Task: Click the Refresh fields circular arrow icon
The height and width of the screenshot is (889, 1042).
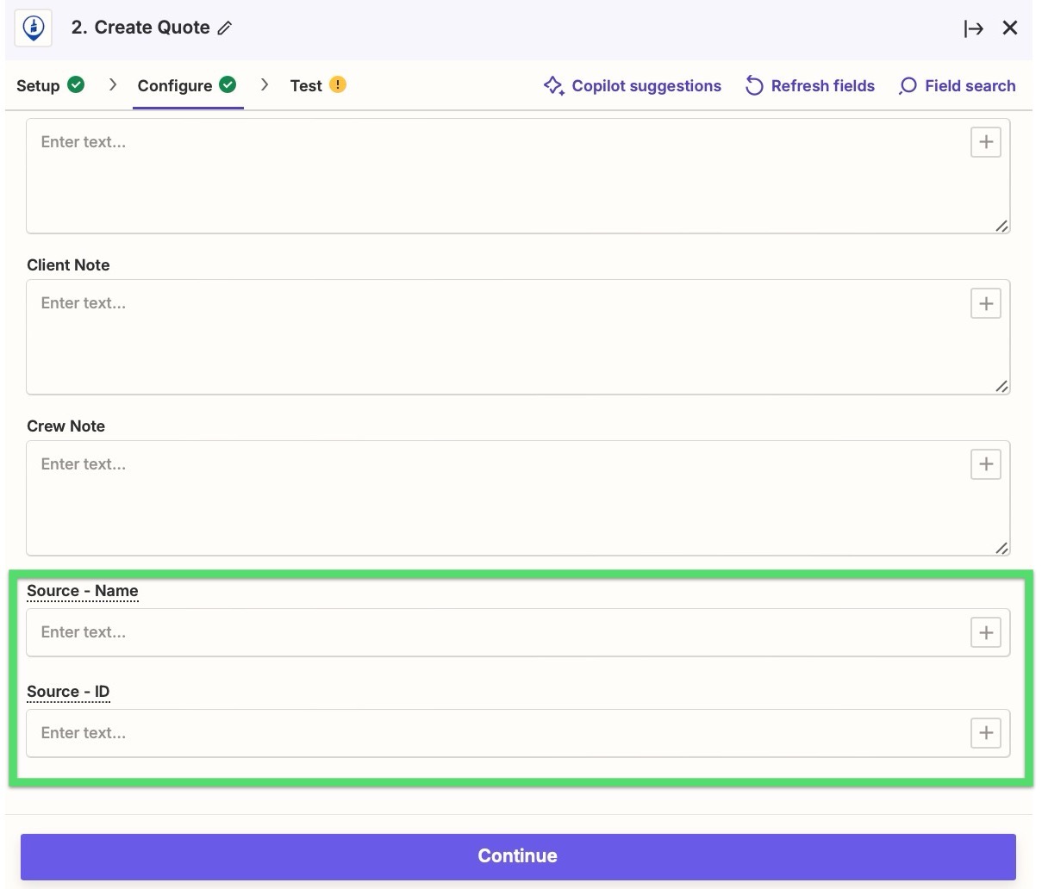Action: (754, 85)
